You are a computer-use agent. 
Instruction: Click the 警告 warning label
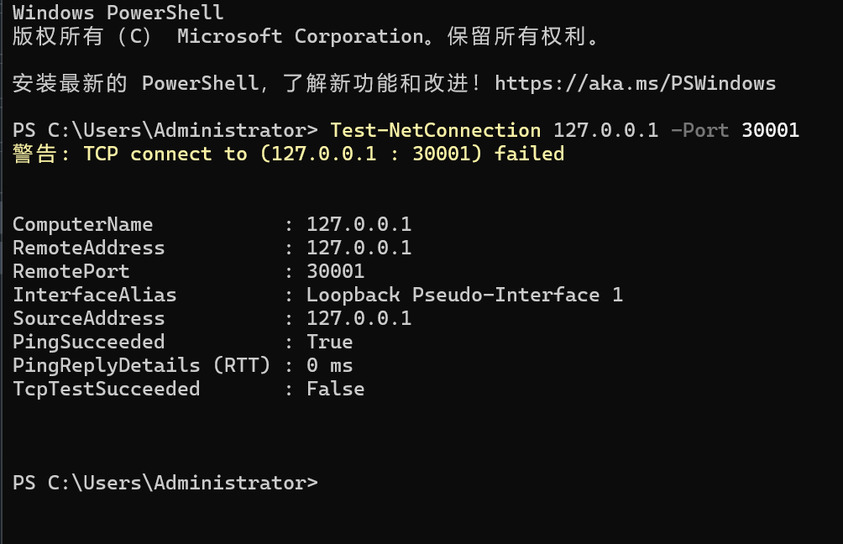pyautogui.click(x=35, y=154)
